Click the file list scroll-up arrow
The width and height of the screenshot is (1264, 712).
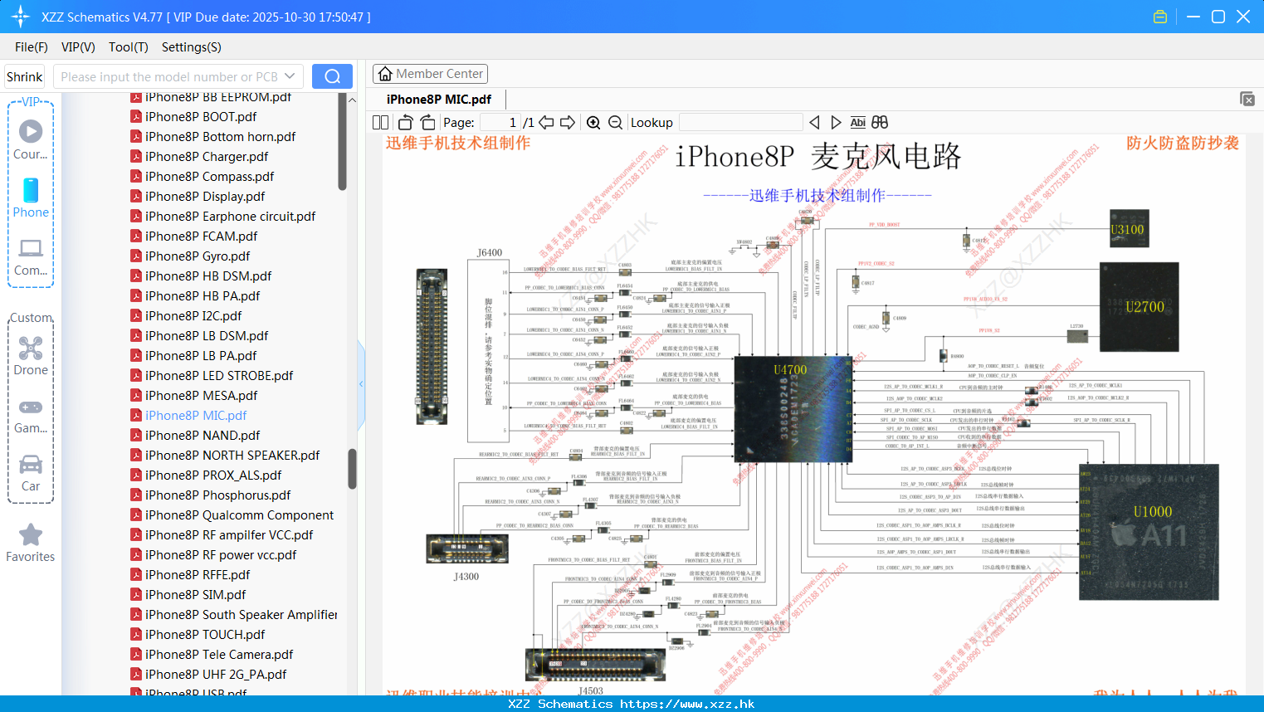point(352,100)
